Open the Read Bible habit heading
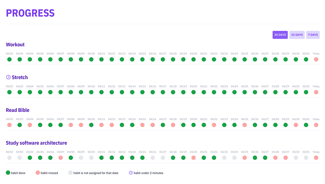The image size is (325, 184). [17, 110]
